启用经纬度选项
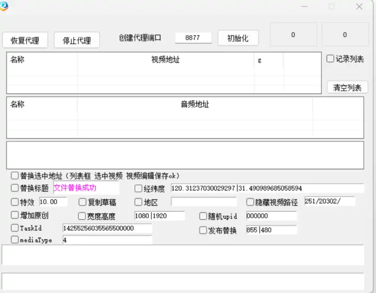The width and height of the screenshot is (376, 293). tap(138, 189)
